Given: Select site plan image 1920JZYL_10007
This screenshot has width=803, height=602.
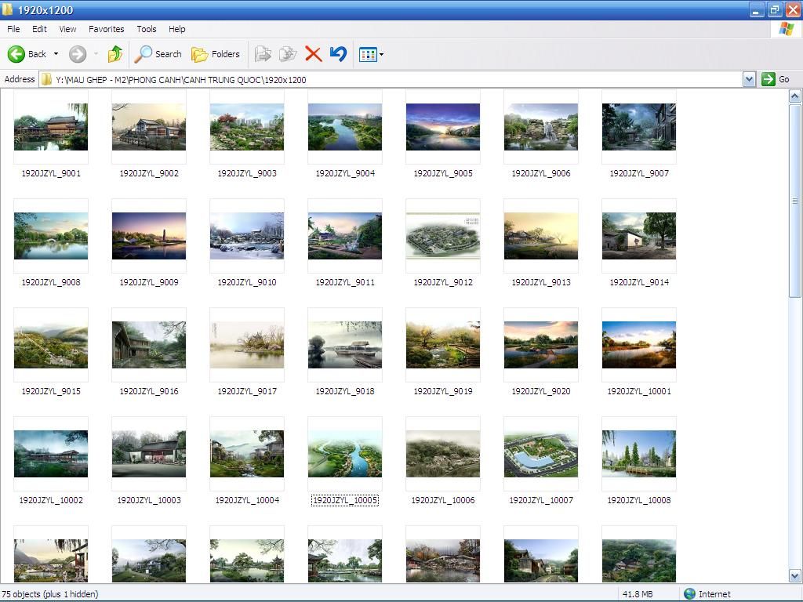Looking at the screenshot, I should coord(541,454).
